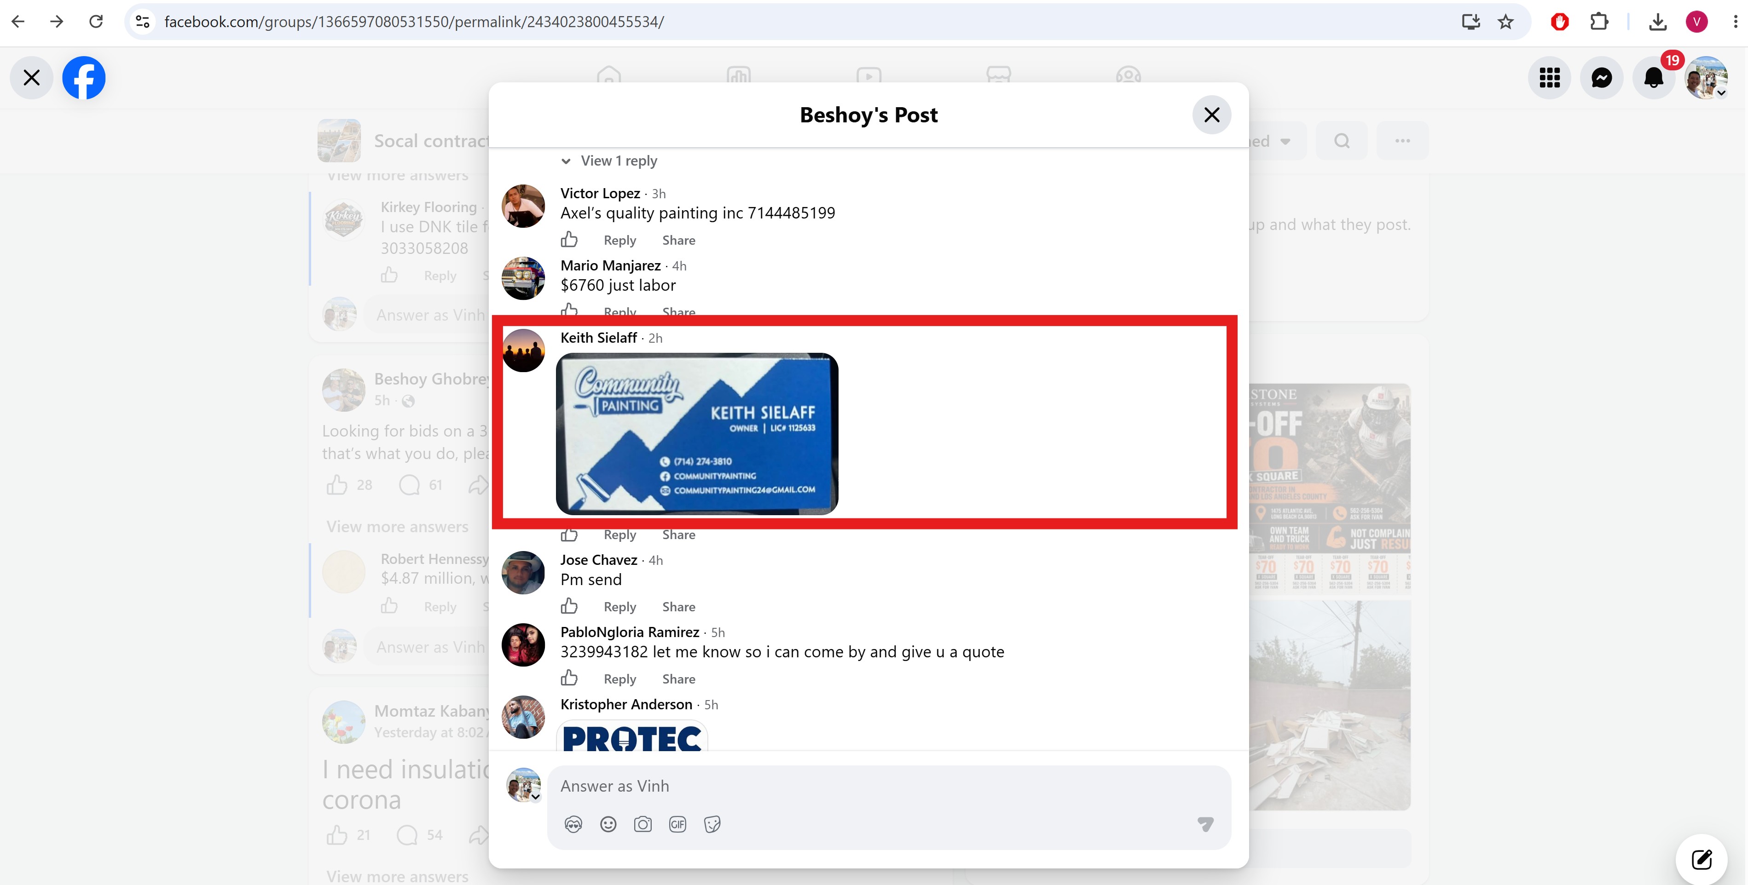Open the Facebook account profile menu
Viewport: 1748px width, 885px height.
1706,78
